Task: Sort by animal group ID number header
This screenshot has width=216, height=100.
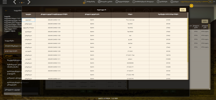Action: [x=54, y=15]
